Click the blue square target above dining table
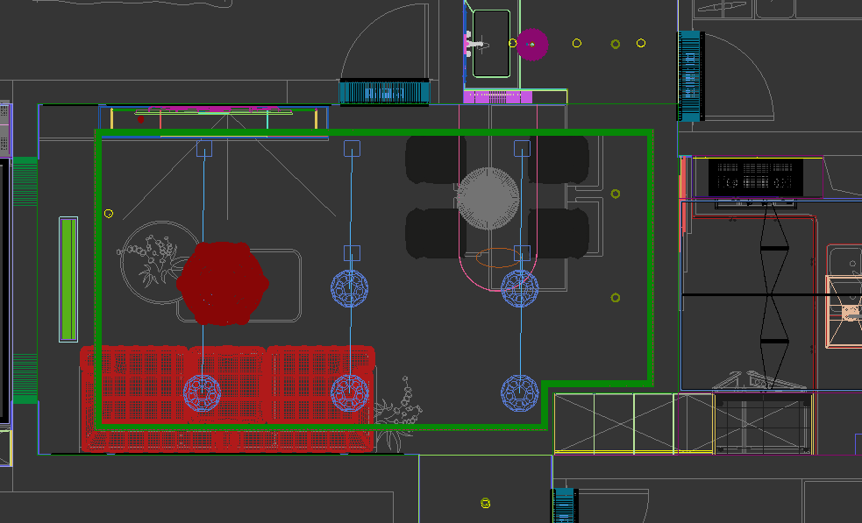Image resolution: width=862 pixels, height=523 pixels. 522,148
